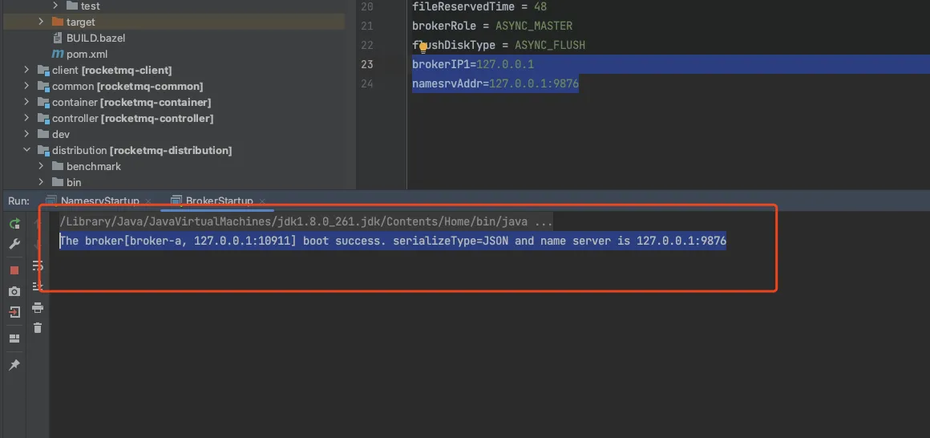Viewport: 930px width, 438px height.
Task: Click the Rerun BrokerStartup icon
Action: click(14, 224)
